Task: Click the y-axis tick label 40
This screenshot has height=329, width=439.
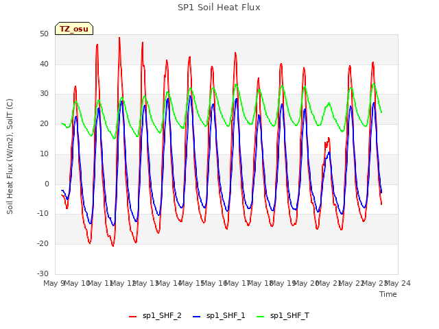Action: click(x=44, y=64)
